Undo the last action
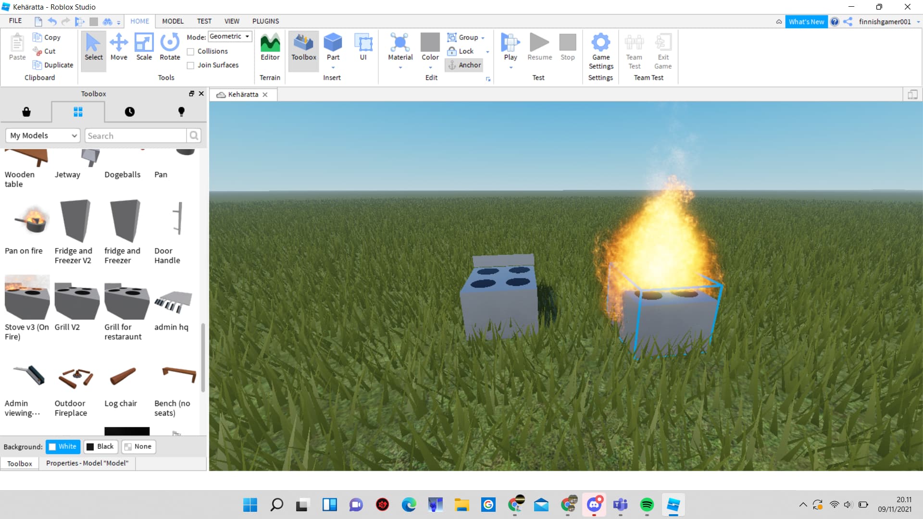This screenshot has width=923, height=519. coord(52,22)
